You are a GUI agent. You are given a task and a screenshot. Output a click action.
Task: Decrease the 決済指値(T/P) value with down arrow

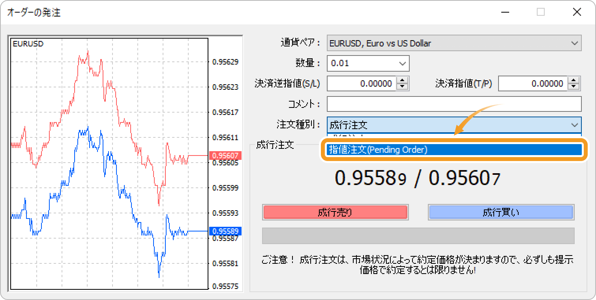574,87
